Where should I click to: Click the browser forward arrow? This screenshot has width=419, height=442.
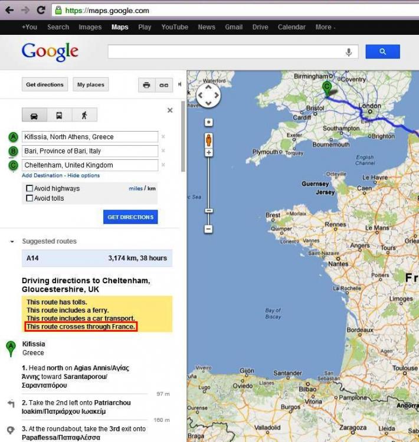(25, 11)
